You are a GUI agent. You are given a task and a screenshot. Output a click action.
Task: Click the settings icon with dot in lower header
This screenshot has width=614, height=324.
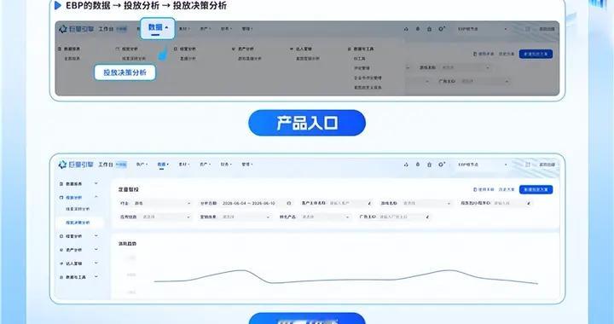tap(442, 165)
